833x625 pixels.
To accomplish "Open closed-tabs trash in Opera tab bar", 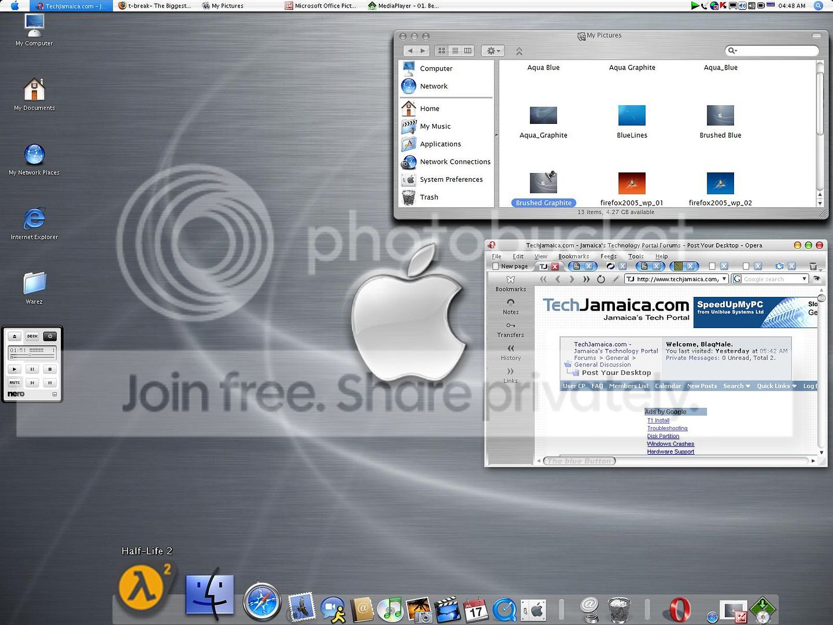I will click(x=813, y=266).
